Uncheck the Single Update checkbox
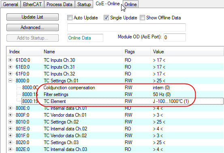Viewport: 224px width, 153px height. point(106,18)
